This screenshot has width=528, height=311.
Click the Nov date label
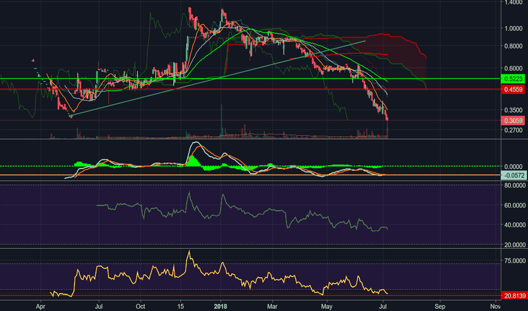click(x=495, y=306)
